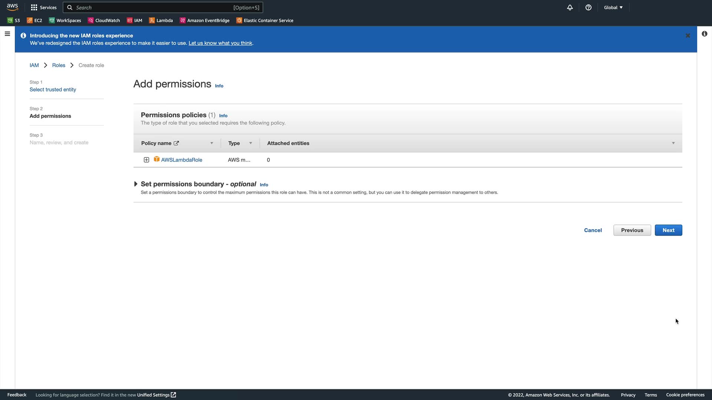
Task: Open the CloudWatch shortcut in favorites bar
Action: pos(104,20)
